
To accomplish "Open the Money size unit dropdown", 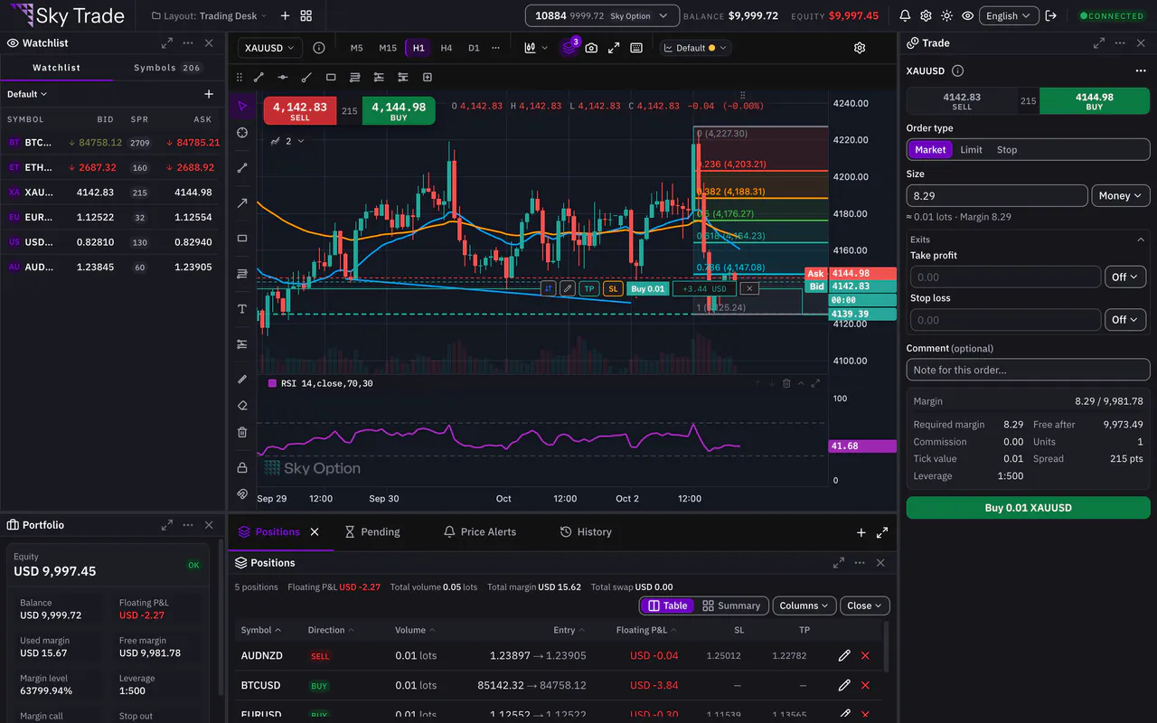I will tap(1121, 195).
